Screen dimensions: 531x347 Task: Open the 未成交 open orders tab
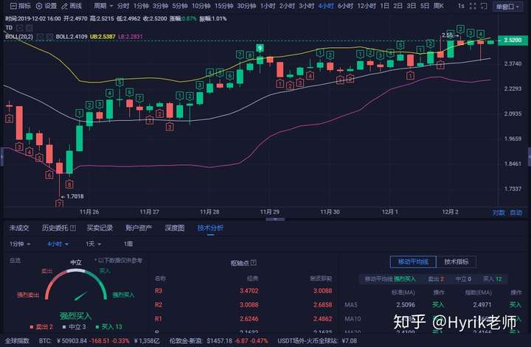(x=19, y=228)
